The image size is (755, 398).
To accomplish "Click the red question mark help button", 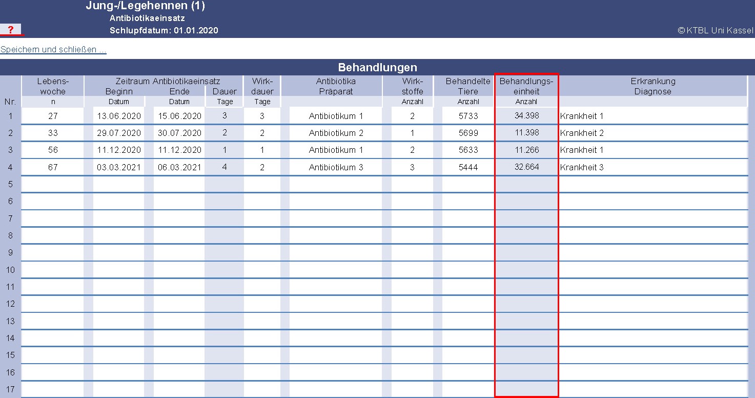I will pyautogui.click(x=11, y=30).
